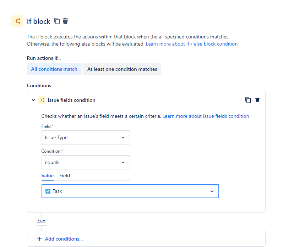283x247 pixels.
Task: Select All conditions match option
Action: pyautogui.click(x=54, y=69)
